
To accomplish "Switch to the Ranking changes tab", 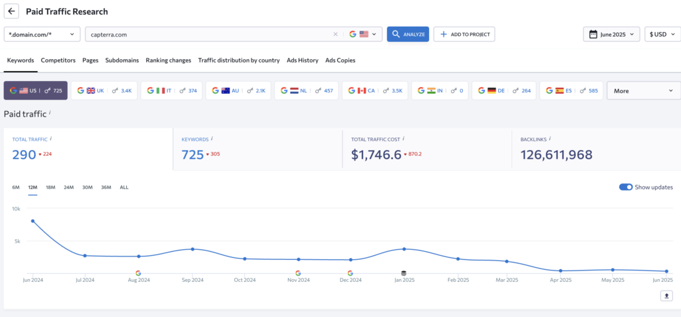I will point(168,60).
